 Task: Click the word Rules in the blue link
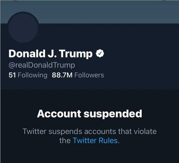tap(108, 140)
